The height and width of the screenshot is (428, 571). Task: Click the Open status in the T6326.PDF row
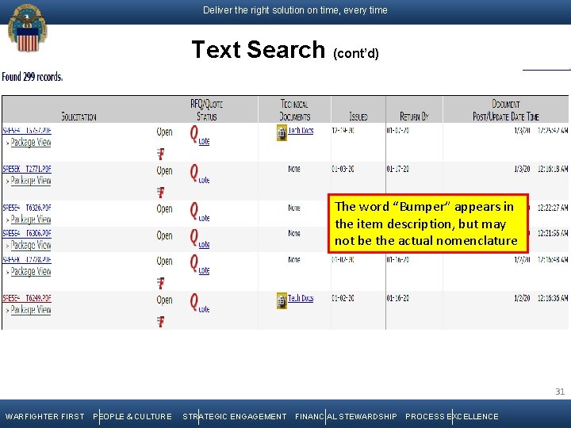click(x=164, y=209)
